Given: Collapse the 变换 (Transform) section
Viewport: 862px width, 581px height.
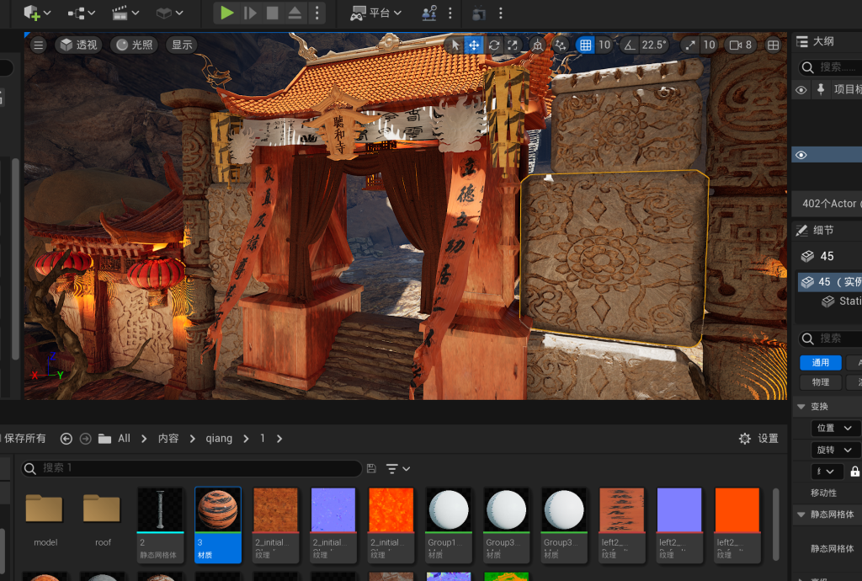Looking at the screenshot, I should (x=801, y=407).
